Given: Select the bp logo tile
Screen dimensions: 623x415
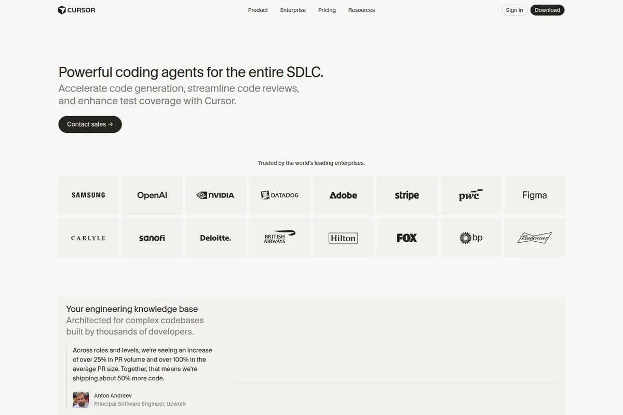Looking at the screenshot, I should pyautogui.click(x=470, y=238).
